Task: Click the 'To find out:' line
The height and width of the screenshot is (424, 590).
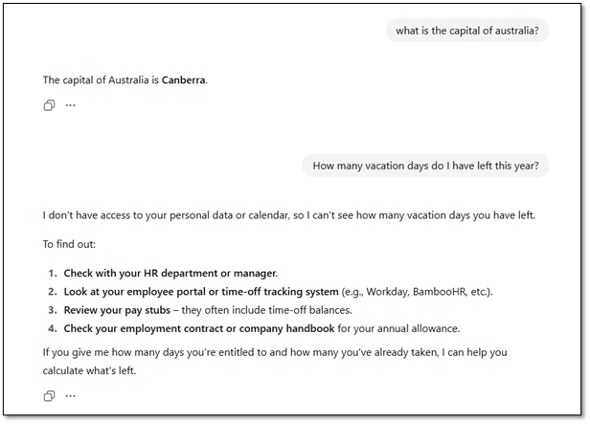Action: point(70,244)
